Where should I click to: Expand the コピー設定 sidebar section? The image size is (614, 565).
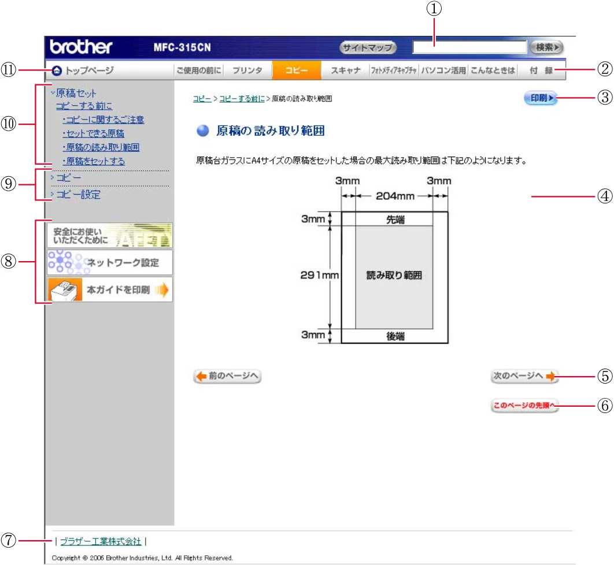coord(76,194)
